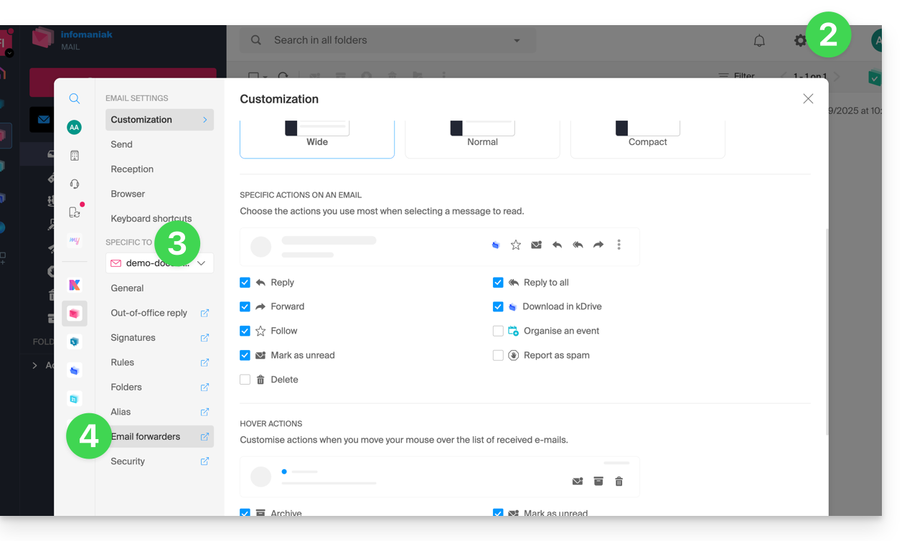This screenshot has width=907, height=541.
Task: Click the headset support icon
Action: (74, 184)
